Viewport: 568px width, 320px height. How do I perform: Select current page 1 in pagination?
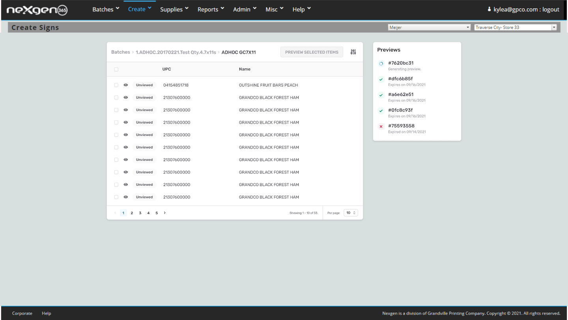(x=123, y=213)
